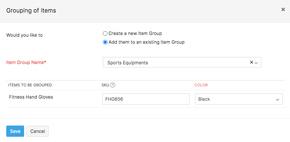The height and width of the screenshot is (142, 290).
Task: Focus the SKU field containing FHG656
Action: (146, 99)
